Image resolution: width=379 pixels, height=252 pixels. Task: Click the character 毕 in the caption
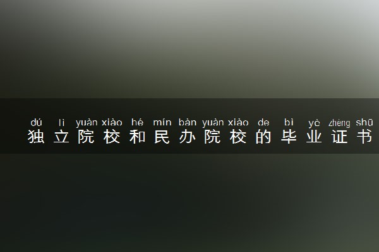coord(289,137)
